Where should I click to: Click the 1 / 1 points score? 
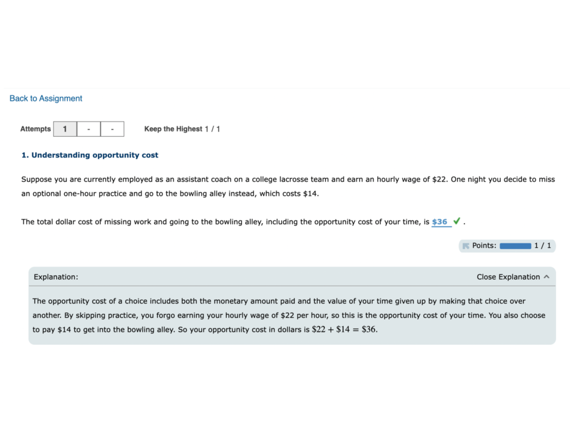coord(542,245)
